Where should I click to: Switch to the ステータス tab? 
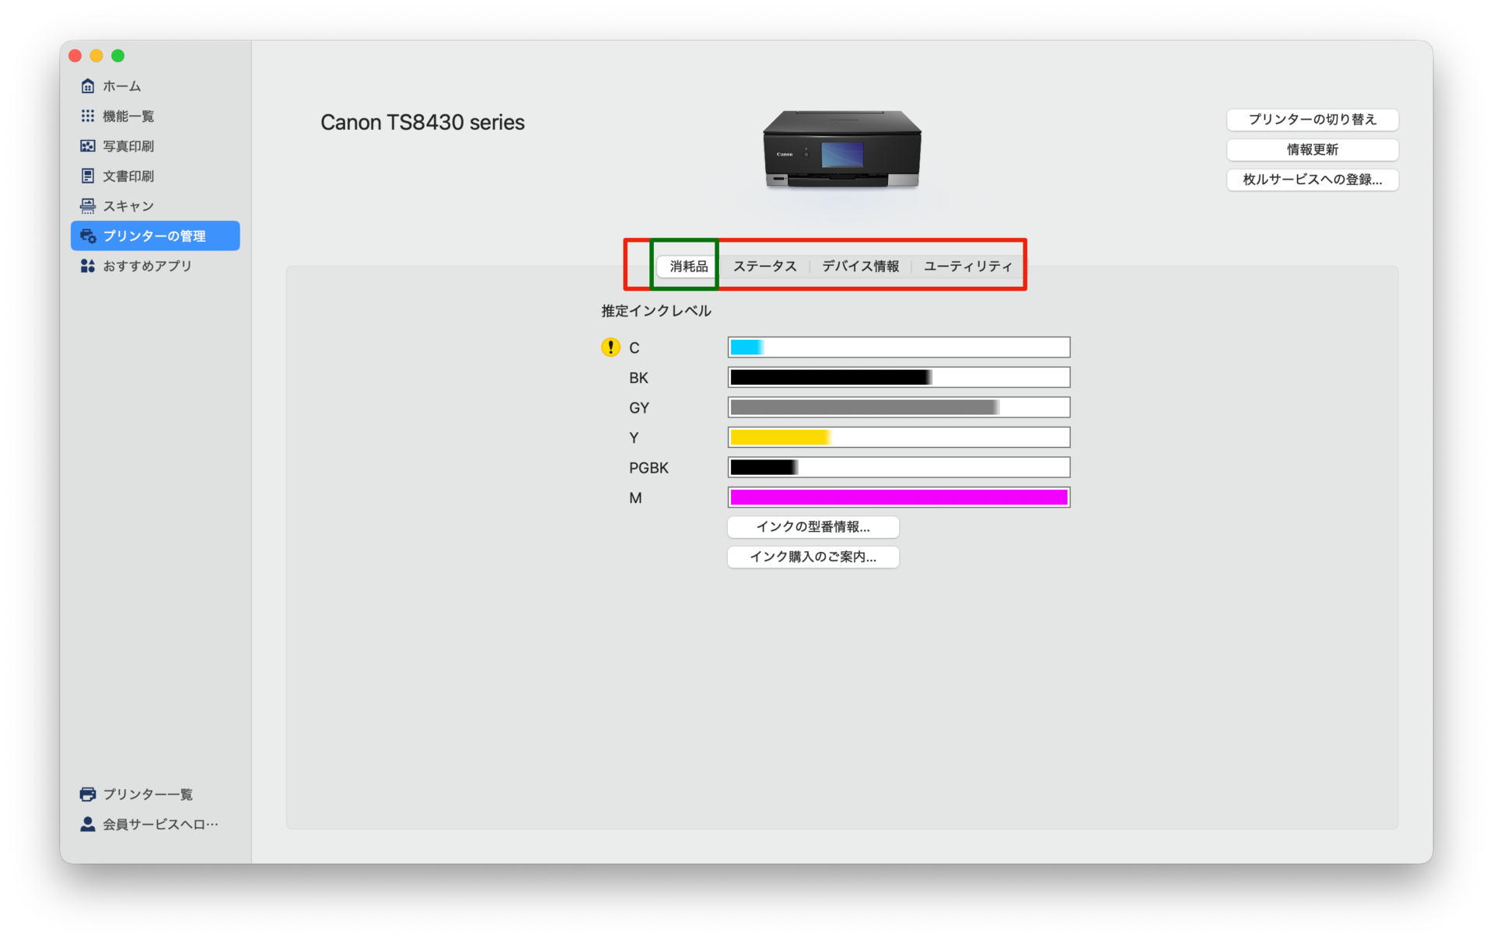tap(764, 267)
